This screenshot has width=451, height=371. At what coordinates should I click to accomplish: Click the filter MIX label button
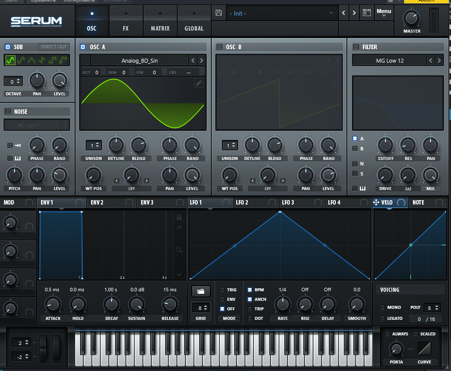pos(430,189)
